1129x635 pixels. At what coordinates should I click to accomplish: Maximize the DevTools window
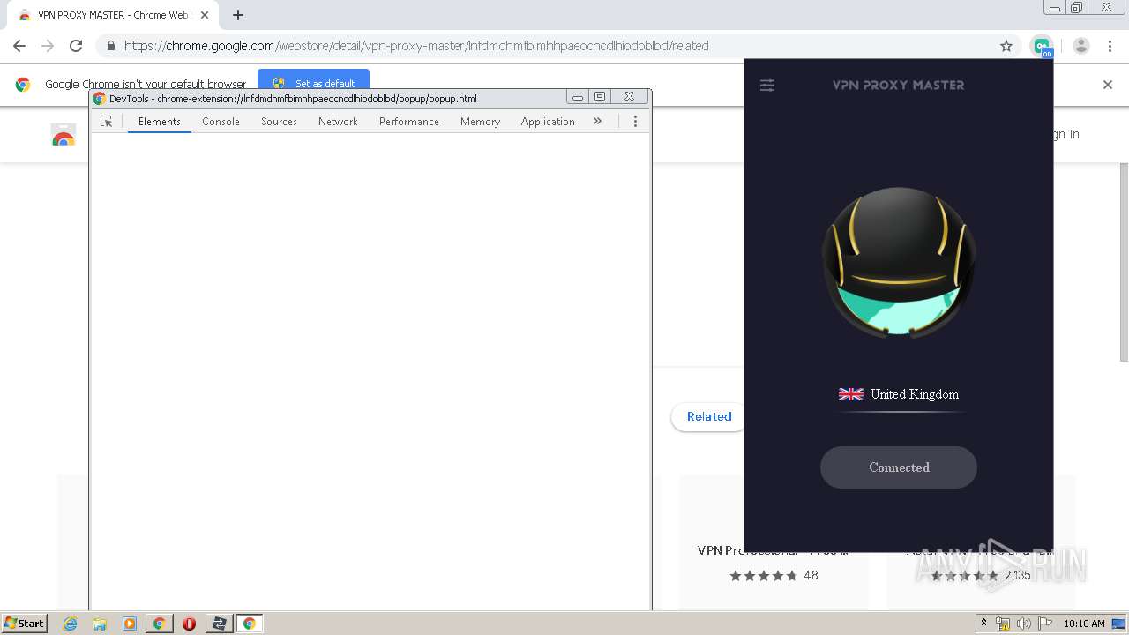point(600,97)
